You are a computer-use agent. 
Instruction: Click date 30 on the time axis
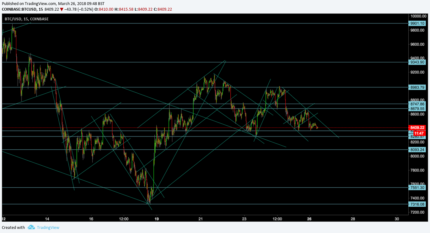(397, 219)
